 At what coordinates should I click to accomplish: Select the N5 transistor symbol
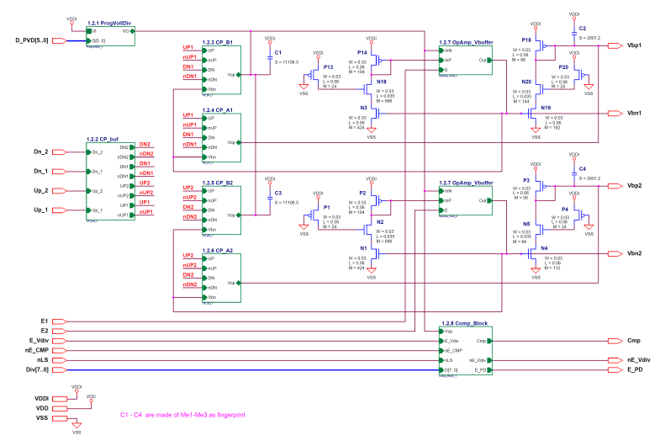[x=540, y=230]
